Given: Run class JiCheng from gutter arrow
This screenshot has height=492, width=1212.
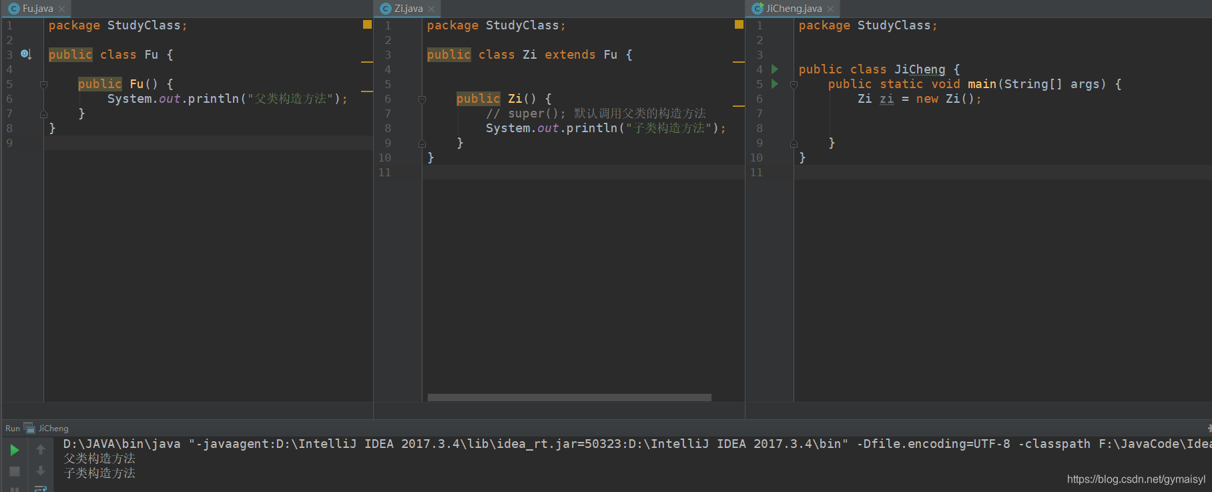Looking at the screenshot, I should tap(775, 69).
